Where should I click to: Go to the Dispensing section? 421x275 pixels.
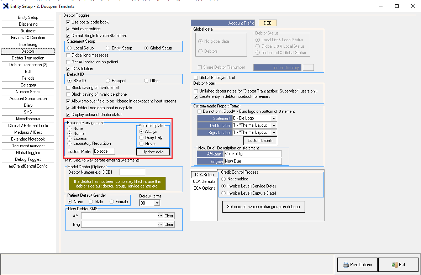point(28,24)
